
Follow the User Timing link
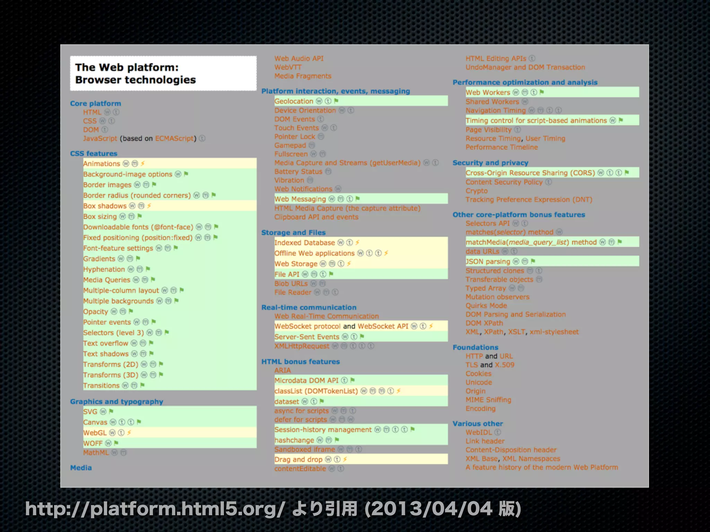point(545,138)
